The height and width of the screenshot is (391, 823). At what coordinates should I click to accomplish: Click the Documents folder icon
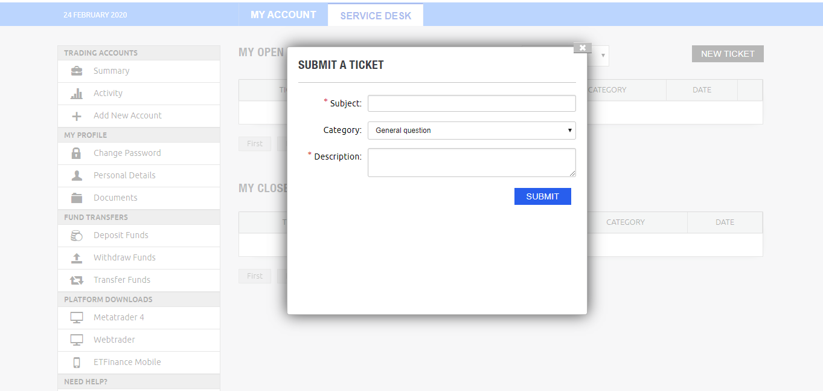[x=77, y=198]
